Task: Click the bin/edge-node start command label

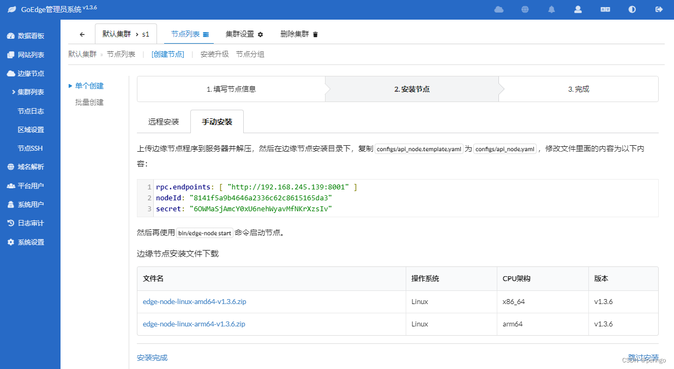Action: pyautogui.click(x=205, y=233)
